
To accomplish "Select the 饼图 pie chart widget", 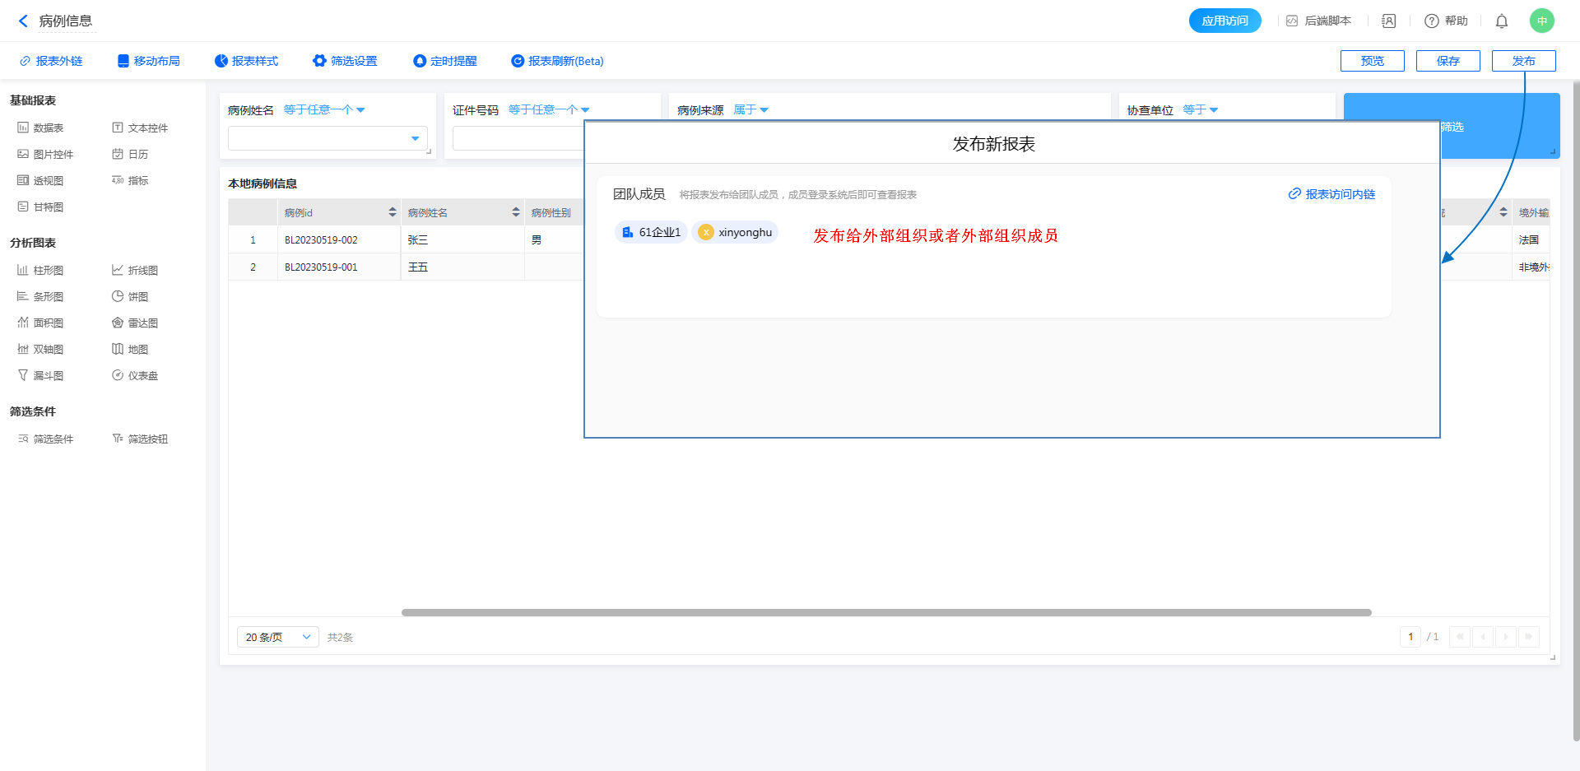I will tap(130, 296).
